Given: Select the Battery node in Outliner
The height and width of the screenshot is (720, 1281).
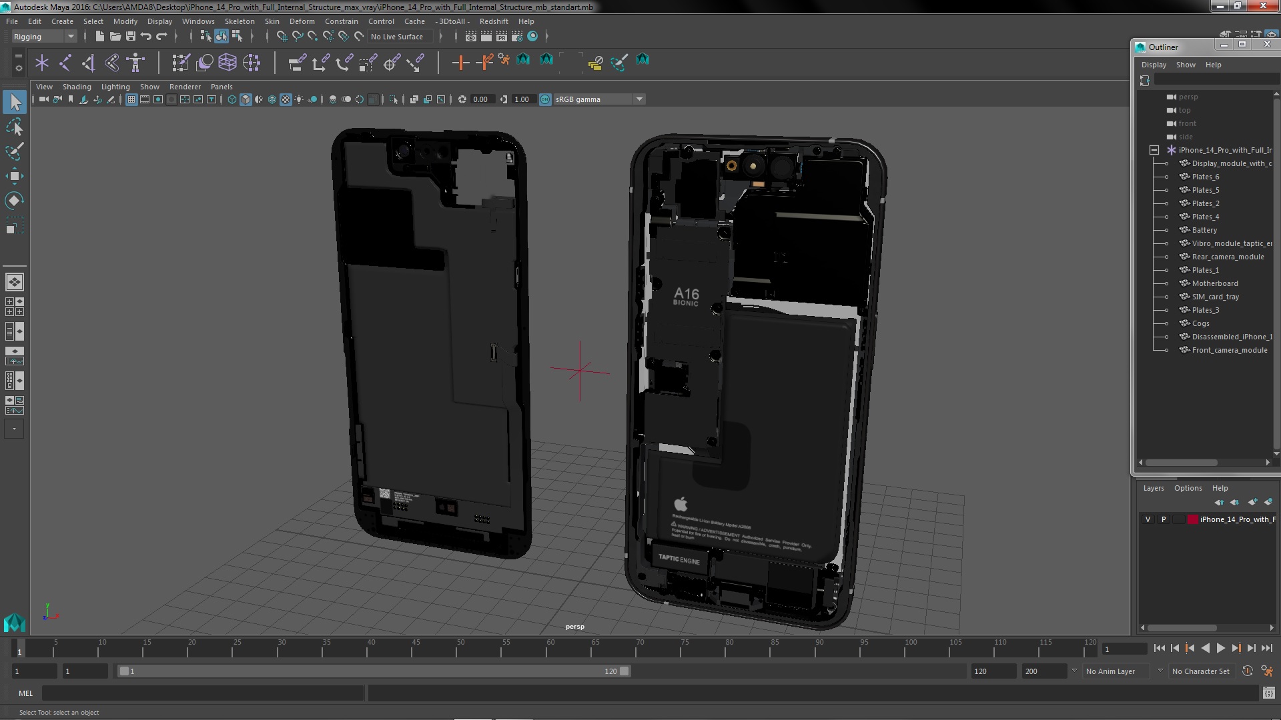Looking at the screenshot, I should point(1204,230).
